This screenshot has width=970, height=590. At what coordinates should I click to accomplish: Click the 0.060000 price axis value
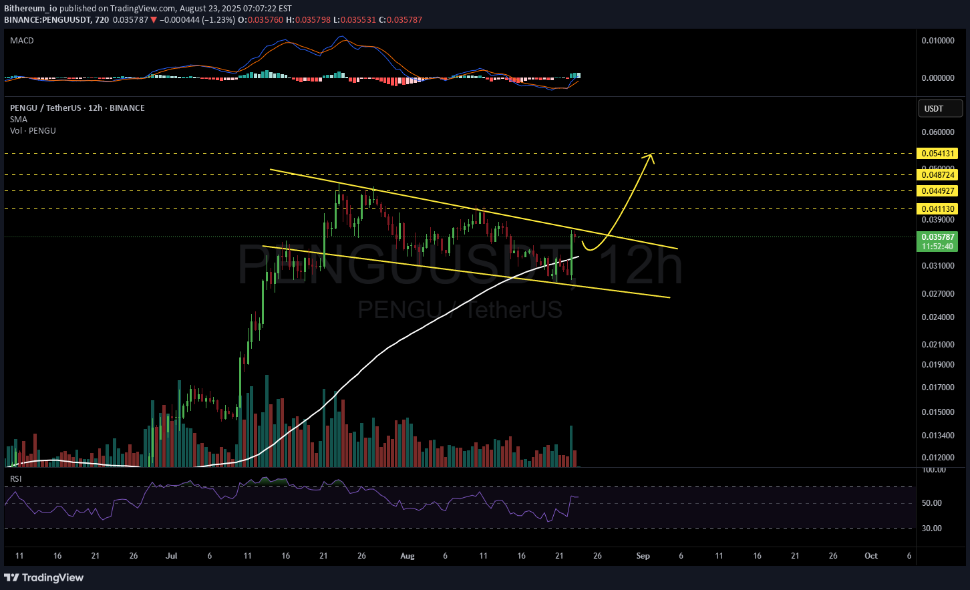938,132
